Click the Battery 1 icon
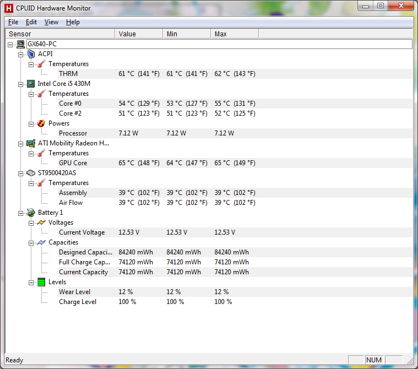The image size is (418, 369). (31, 213)
